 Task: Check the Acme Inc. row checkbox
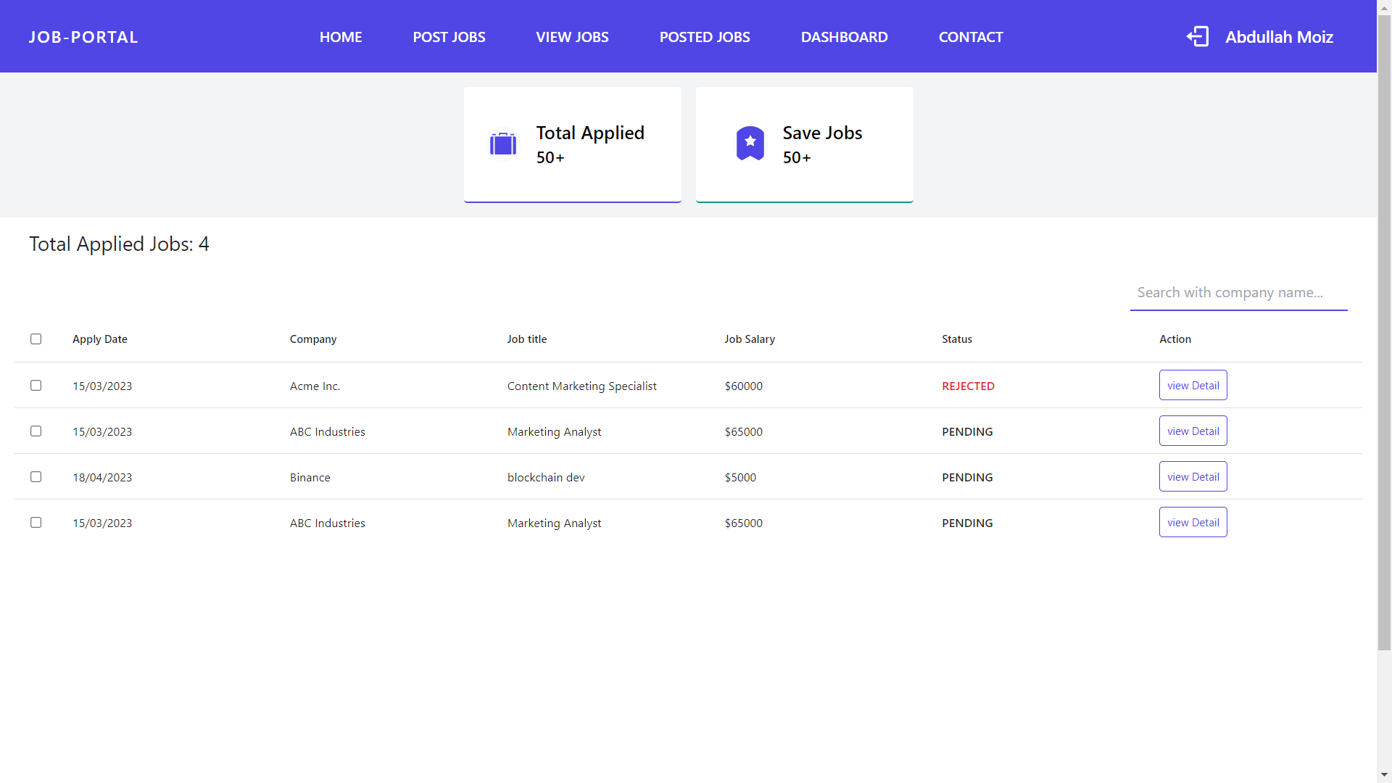[36, 385]
